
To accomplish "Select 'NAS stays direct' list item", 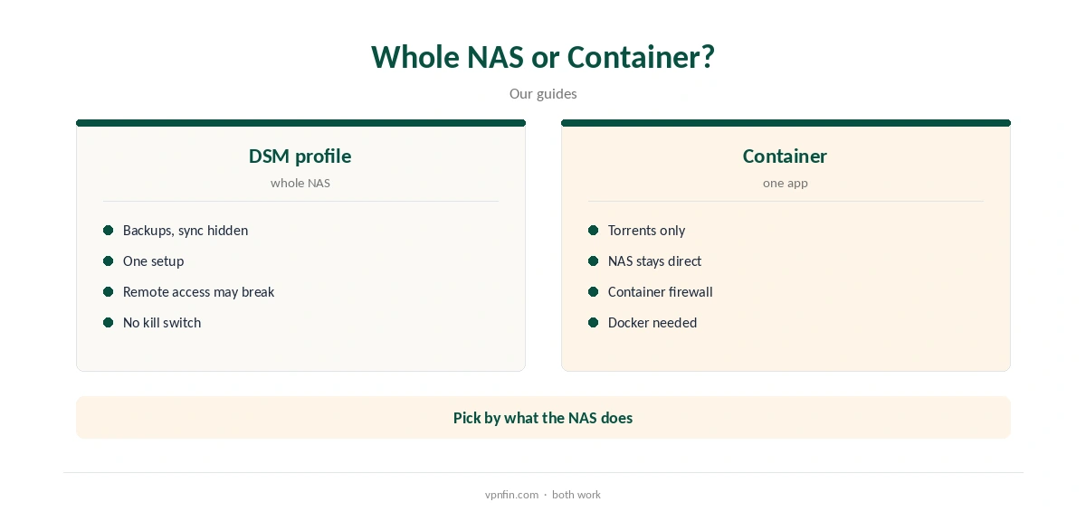I will click(655, 260).
